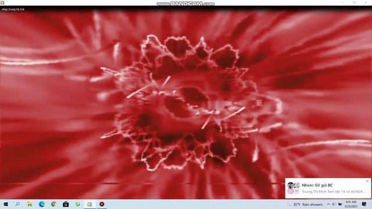This screenshot has height=209, width=372.
Task: Select the active media player taskbar icon
Action: pyautogui.click(x=90, y=204)
